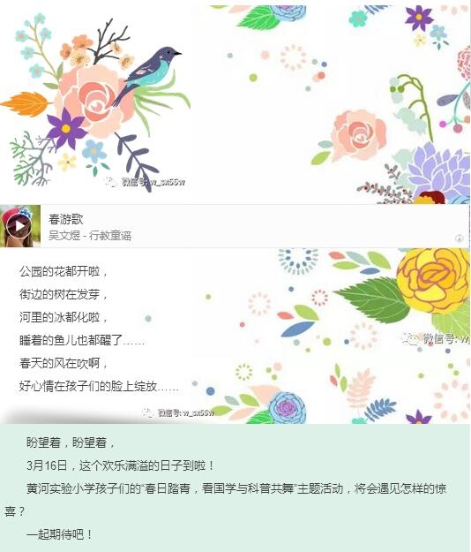Image resolution: width=471 pixels, height=552 pixels.
Task: Click the WeChat watermark under the bird bouquet
Action: point(145,182)
